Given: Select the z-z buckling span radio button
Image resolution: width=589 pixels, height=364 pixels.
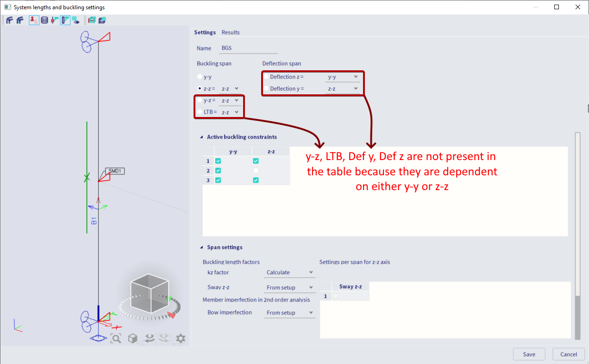Looking at the screenshot, I should pos(199,88).
